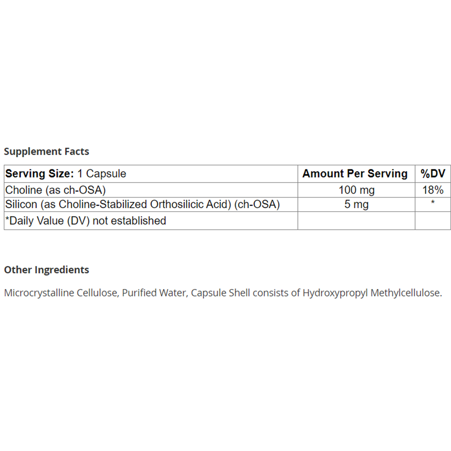Click the 18% daily value cell

(433, 190)
